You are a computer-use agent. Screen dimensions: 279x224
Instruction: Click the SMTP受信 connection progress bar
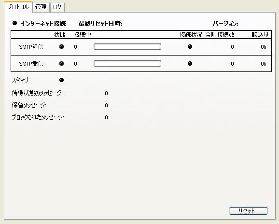tap(127, 64)
